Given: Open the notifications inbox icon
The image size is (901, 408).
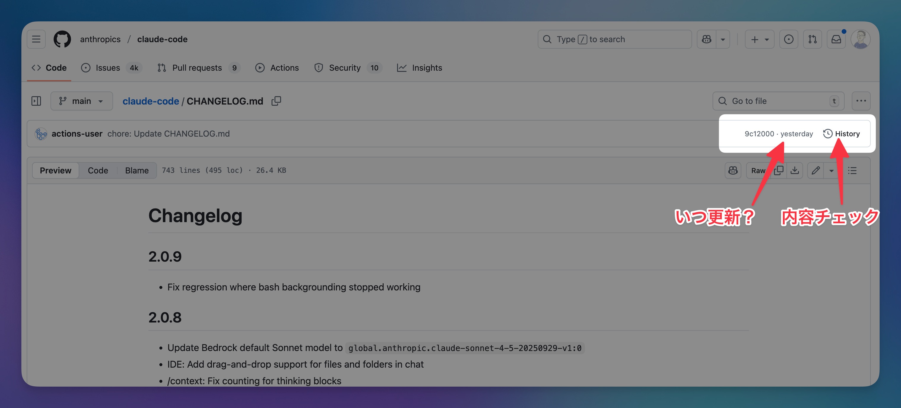Looking at the screenshot, I should coord(836,39).
